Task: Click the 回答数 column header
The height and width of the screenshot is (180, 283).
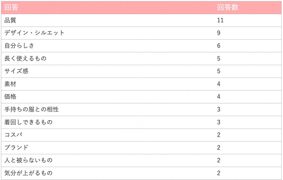Action: click(228, 8)
